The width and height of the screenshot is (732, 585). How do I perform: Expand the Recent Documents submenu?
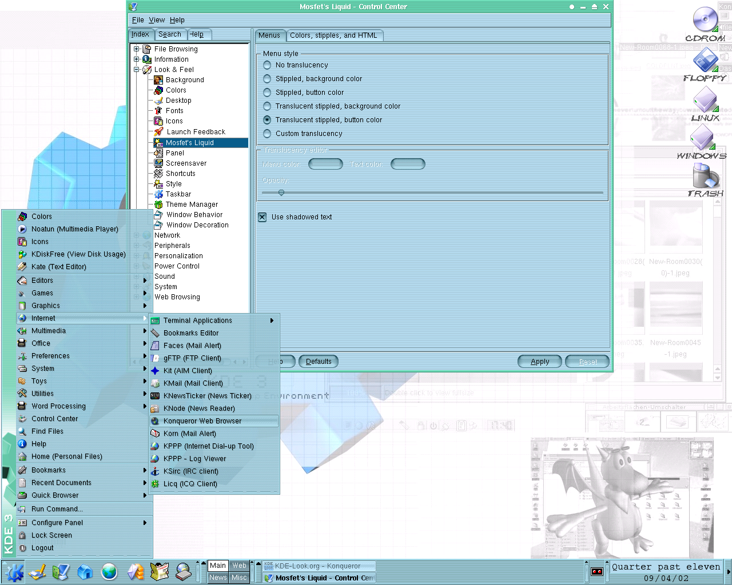click(x=83, y=483)
